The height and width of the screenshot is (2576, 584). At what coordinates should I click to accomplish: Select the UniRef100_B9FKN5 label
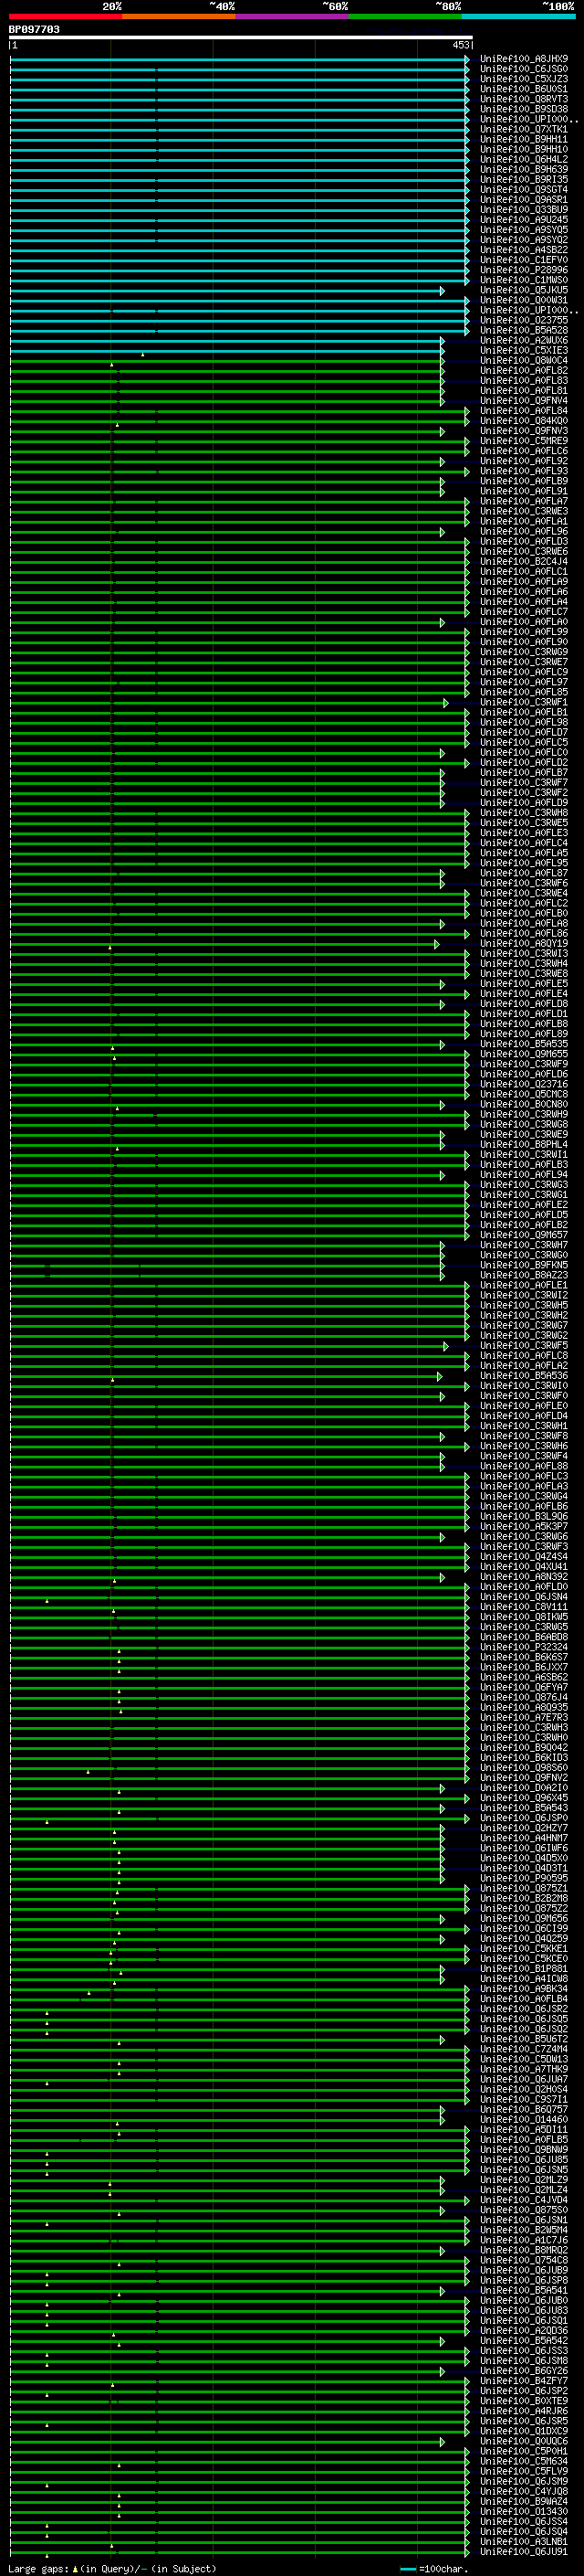(524, 1265)
